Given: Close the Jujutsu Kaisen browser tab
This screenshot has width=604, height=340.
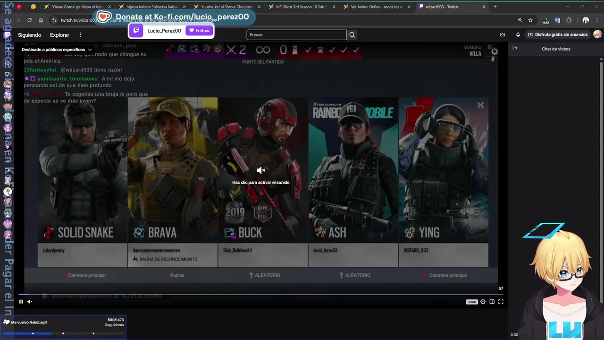Looking at the screenshot, I should (x=184, y=7).
